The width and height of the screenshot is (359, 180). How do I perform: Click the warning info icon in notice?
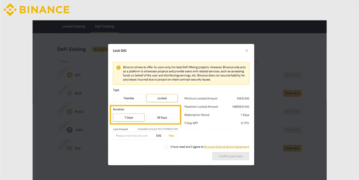118,68
